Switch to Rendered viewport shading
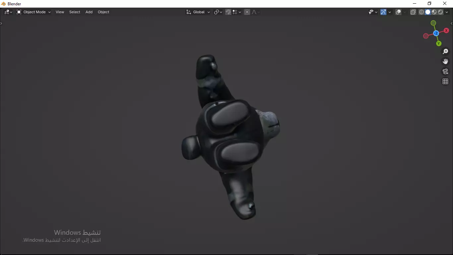The height and width of the screenshot is (255, 453). click(x=440, y=12)
